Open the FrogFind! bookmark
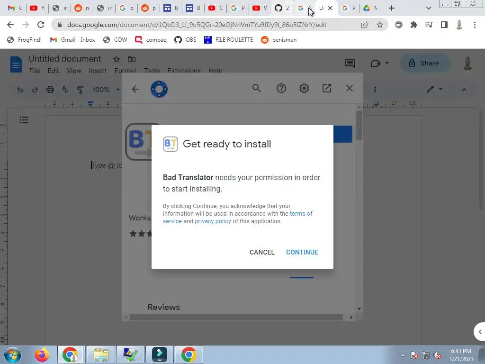The height and width of the screenshot is (364, 485). pos(25,40)
